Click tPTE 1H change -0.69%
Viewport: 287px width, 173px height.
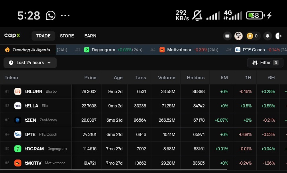(245, 134)
